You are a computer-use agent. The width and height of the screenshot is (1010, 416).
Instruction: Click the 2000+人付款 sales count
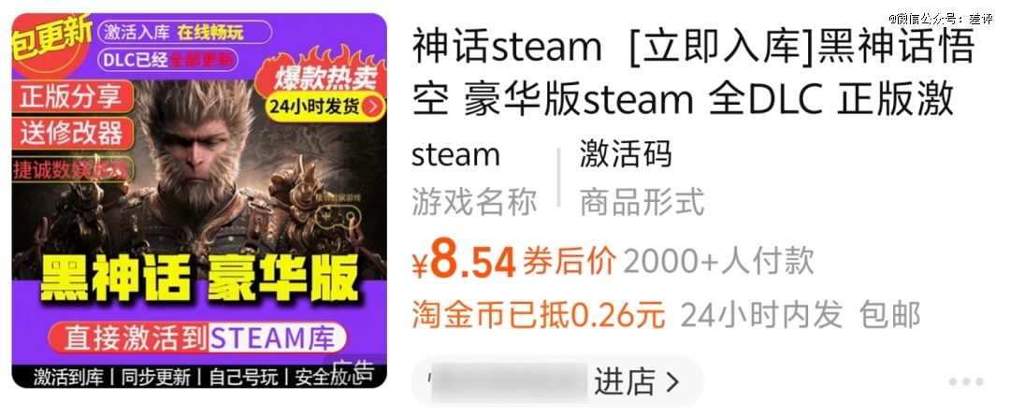coord(719,262)
